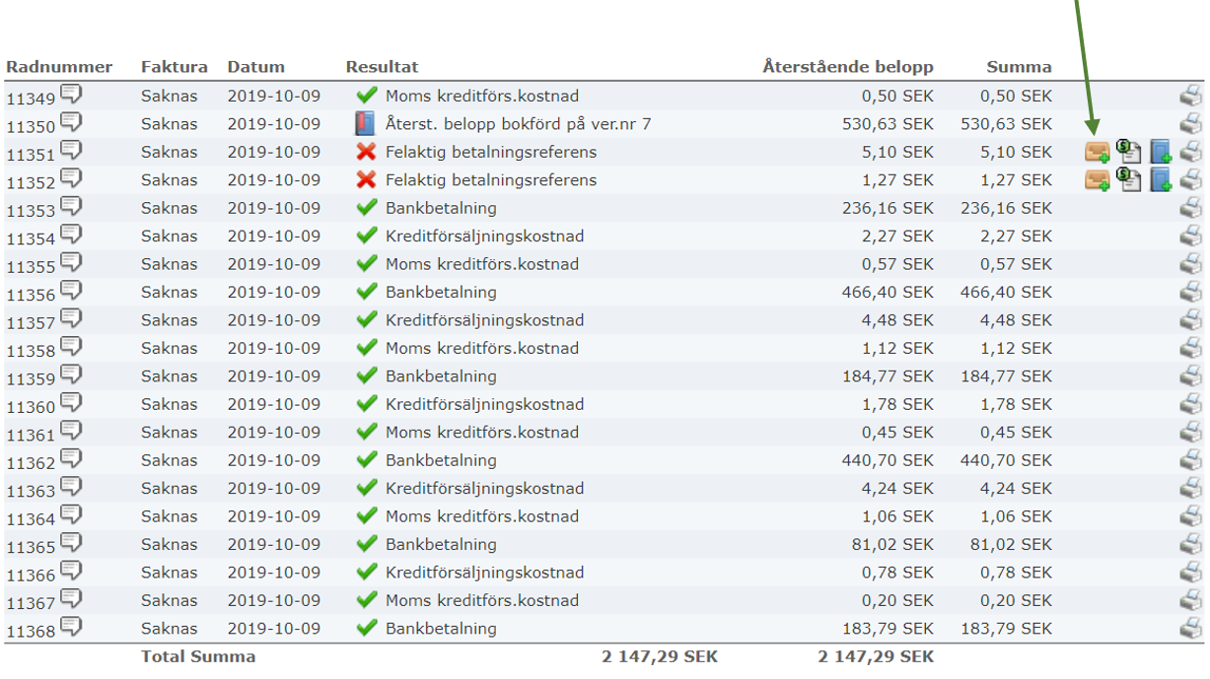
Task: Print row 11350 using the printer icon
Action: coord(1191,124)
